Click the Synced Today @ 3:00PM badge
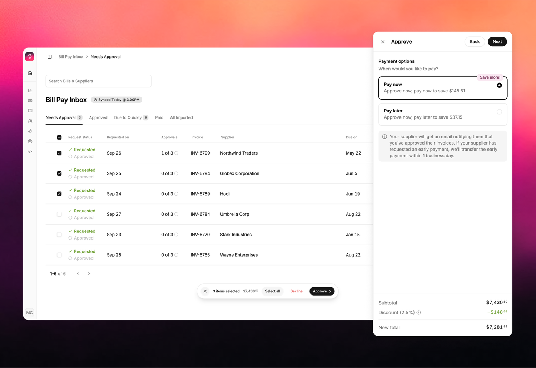 (x=116, y=100)
